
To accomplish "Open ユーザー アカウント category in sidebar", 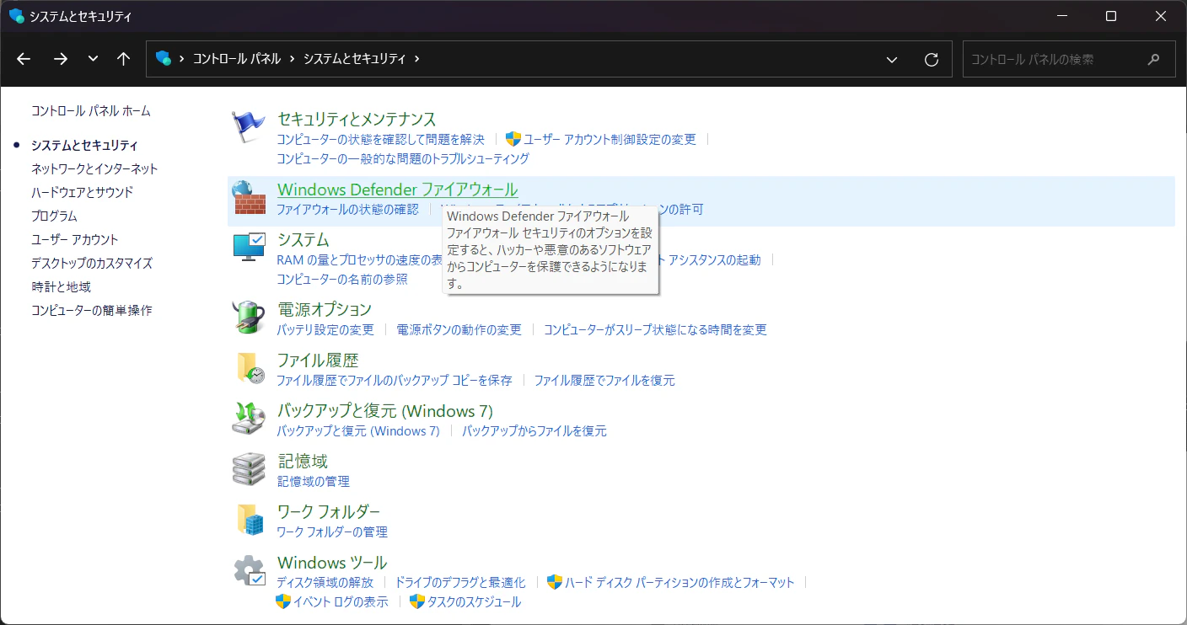I will click(x=75, y=239).
